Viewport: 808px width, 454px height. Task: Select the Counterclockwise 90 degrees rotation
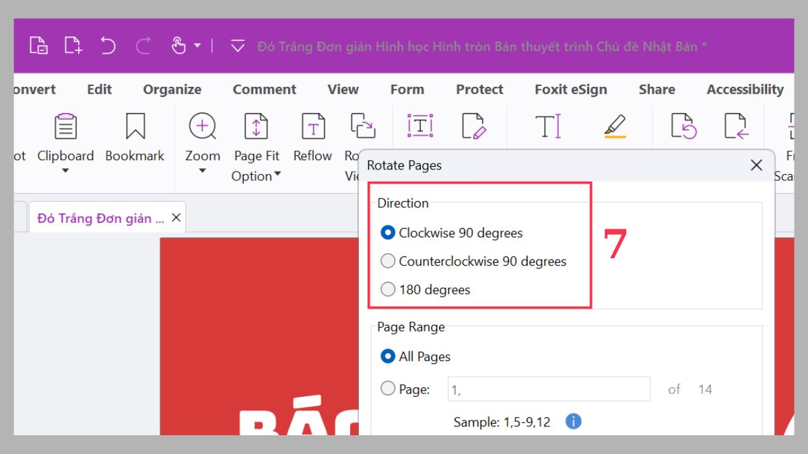pyautogui.click(x=388, y=261)
